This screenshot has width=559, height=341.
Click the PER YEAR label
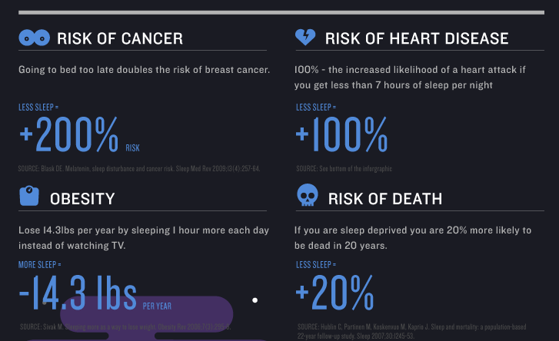(157, 306)
